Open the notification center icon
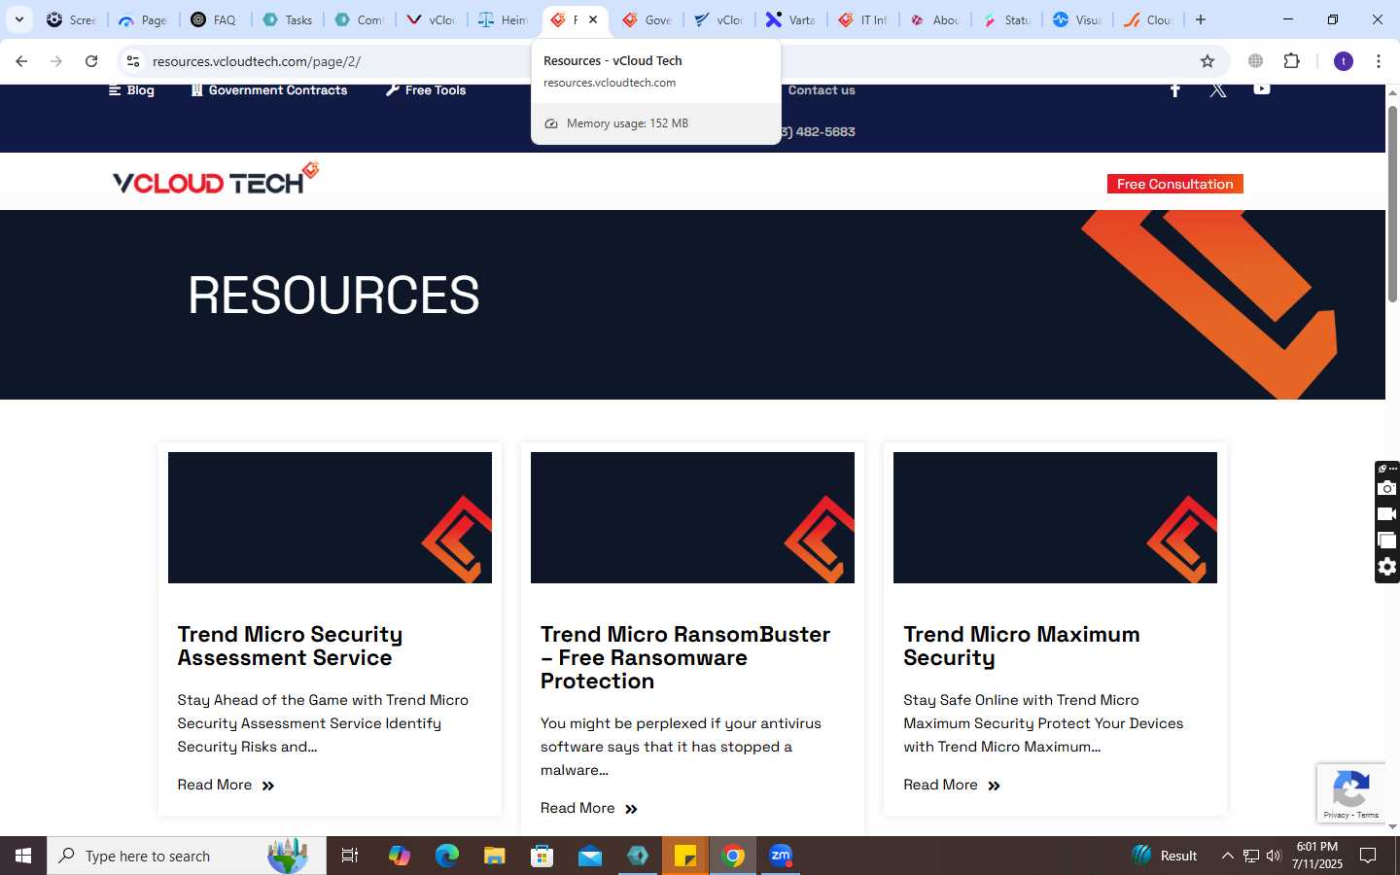 pyautogui.click(x=1368, y=856)
